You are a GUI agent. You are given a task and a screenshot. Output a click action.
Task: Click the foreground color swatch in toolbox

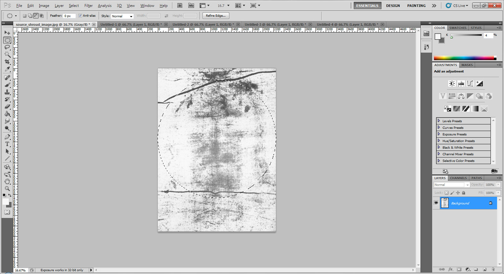click(x=6, y=202)
